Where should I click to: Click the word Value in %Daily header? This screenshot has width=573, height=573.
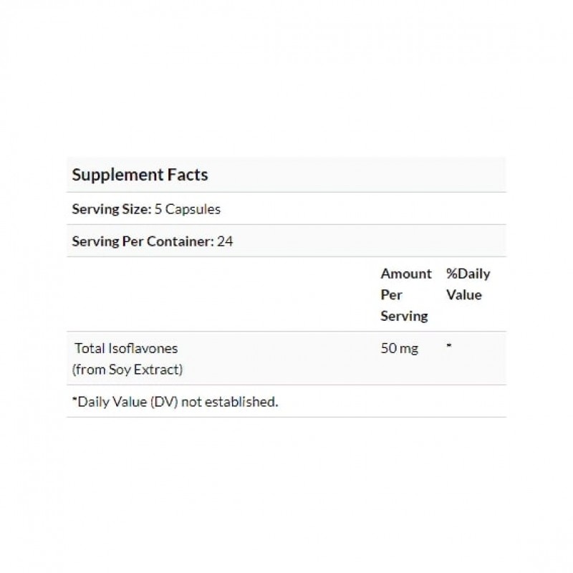(463, 294)
